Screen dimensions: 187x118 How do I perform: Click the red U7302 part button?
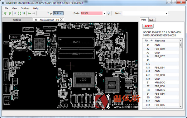pyautogui.click(x=148, y=26)
